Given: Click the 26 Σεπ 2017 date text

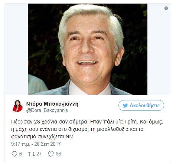Looking at the screenshot, I should pyautogui.click(x=48, y=144).
